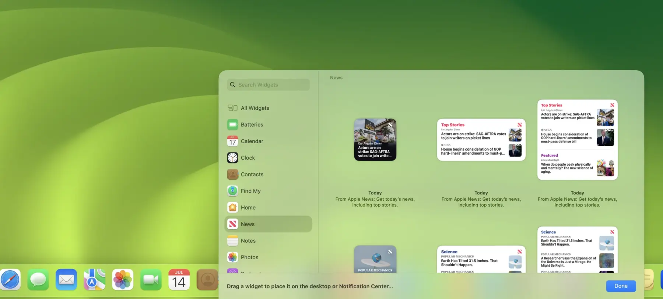Open Mail from the Dock
Image resolution: width=663 pixels, height=299 pixels.
66,280
